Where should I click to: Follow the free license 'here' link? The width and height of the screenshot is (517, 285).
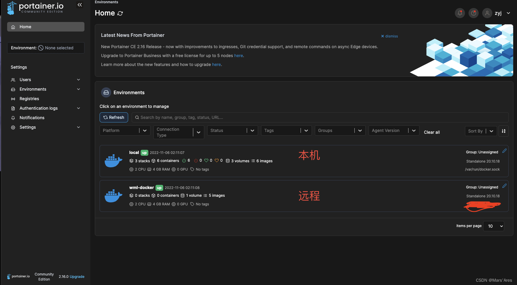[238, 56]
